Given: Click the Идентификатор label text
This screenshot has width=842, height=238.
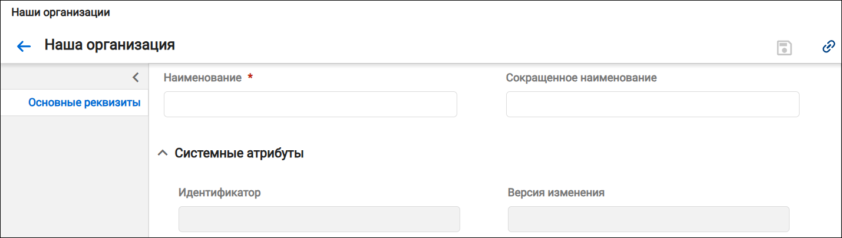Looking at the screenshot, I should click(219, 193).
